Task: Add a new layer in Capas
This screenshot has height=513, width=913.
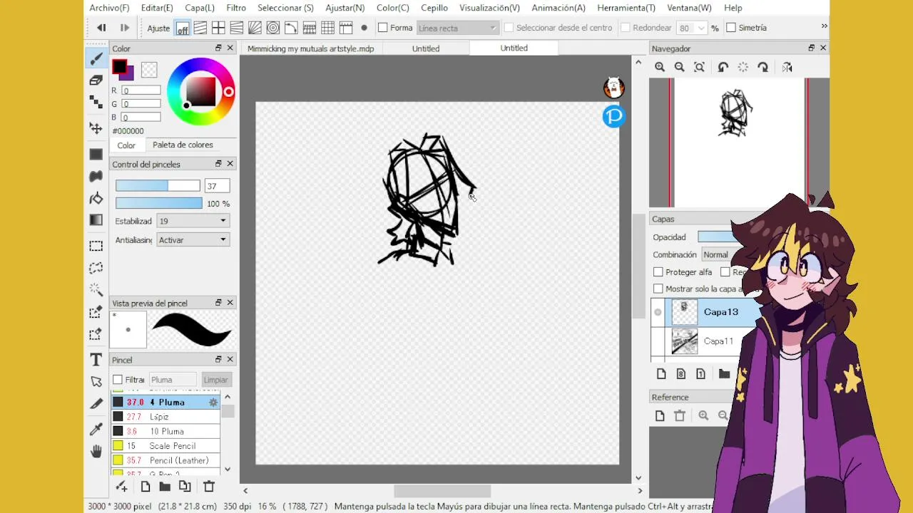Action: pyautogui.click(x=661, y=374)
